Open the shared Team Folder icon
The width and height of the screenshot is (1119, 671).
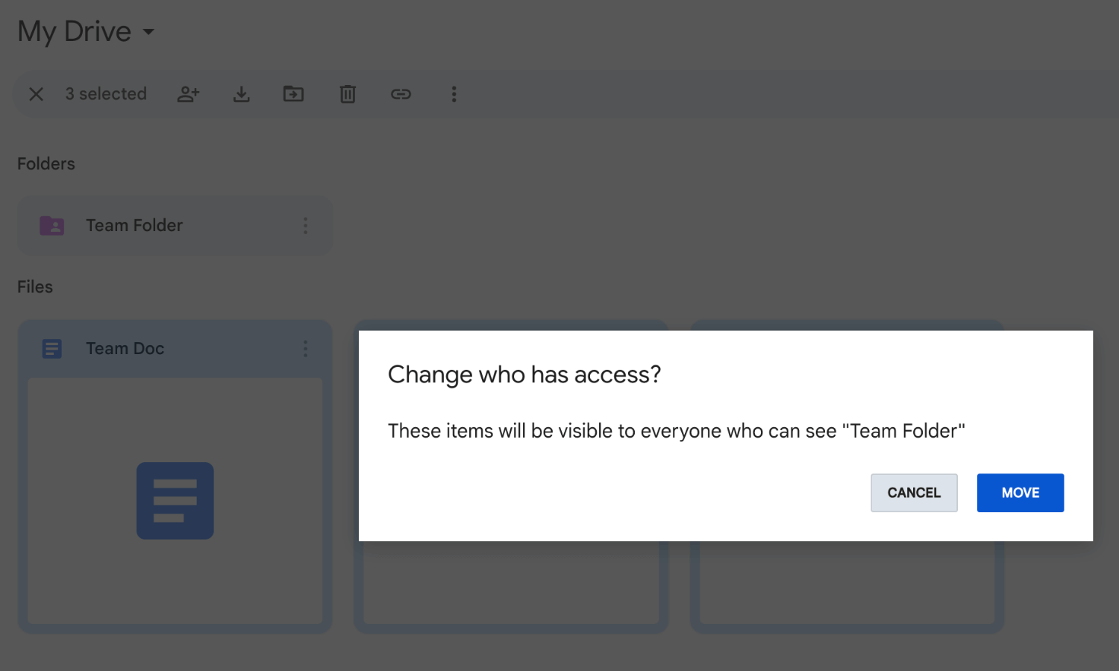[x=51, y=225]
